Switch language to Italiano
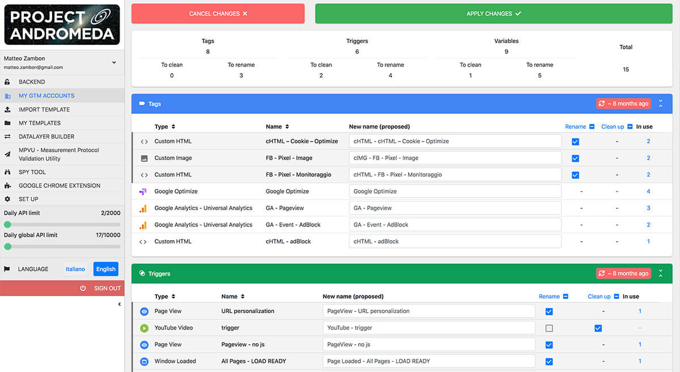 coord(75,269)
